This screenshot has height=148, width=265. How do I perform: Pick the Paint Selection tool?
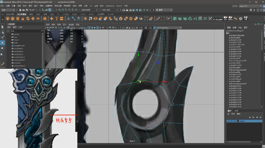(x=2, y=37)
